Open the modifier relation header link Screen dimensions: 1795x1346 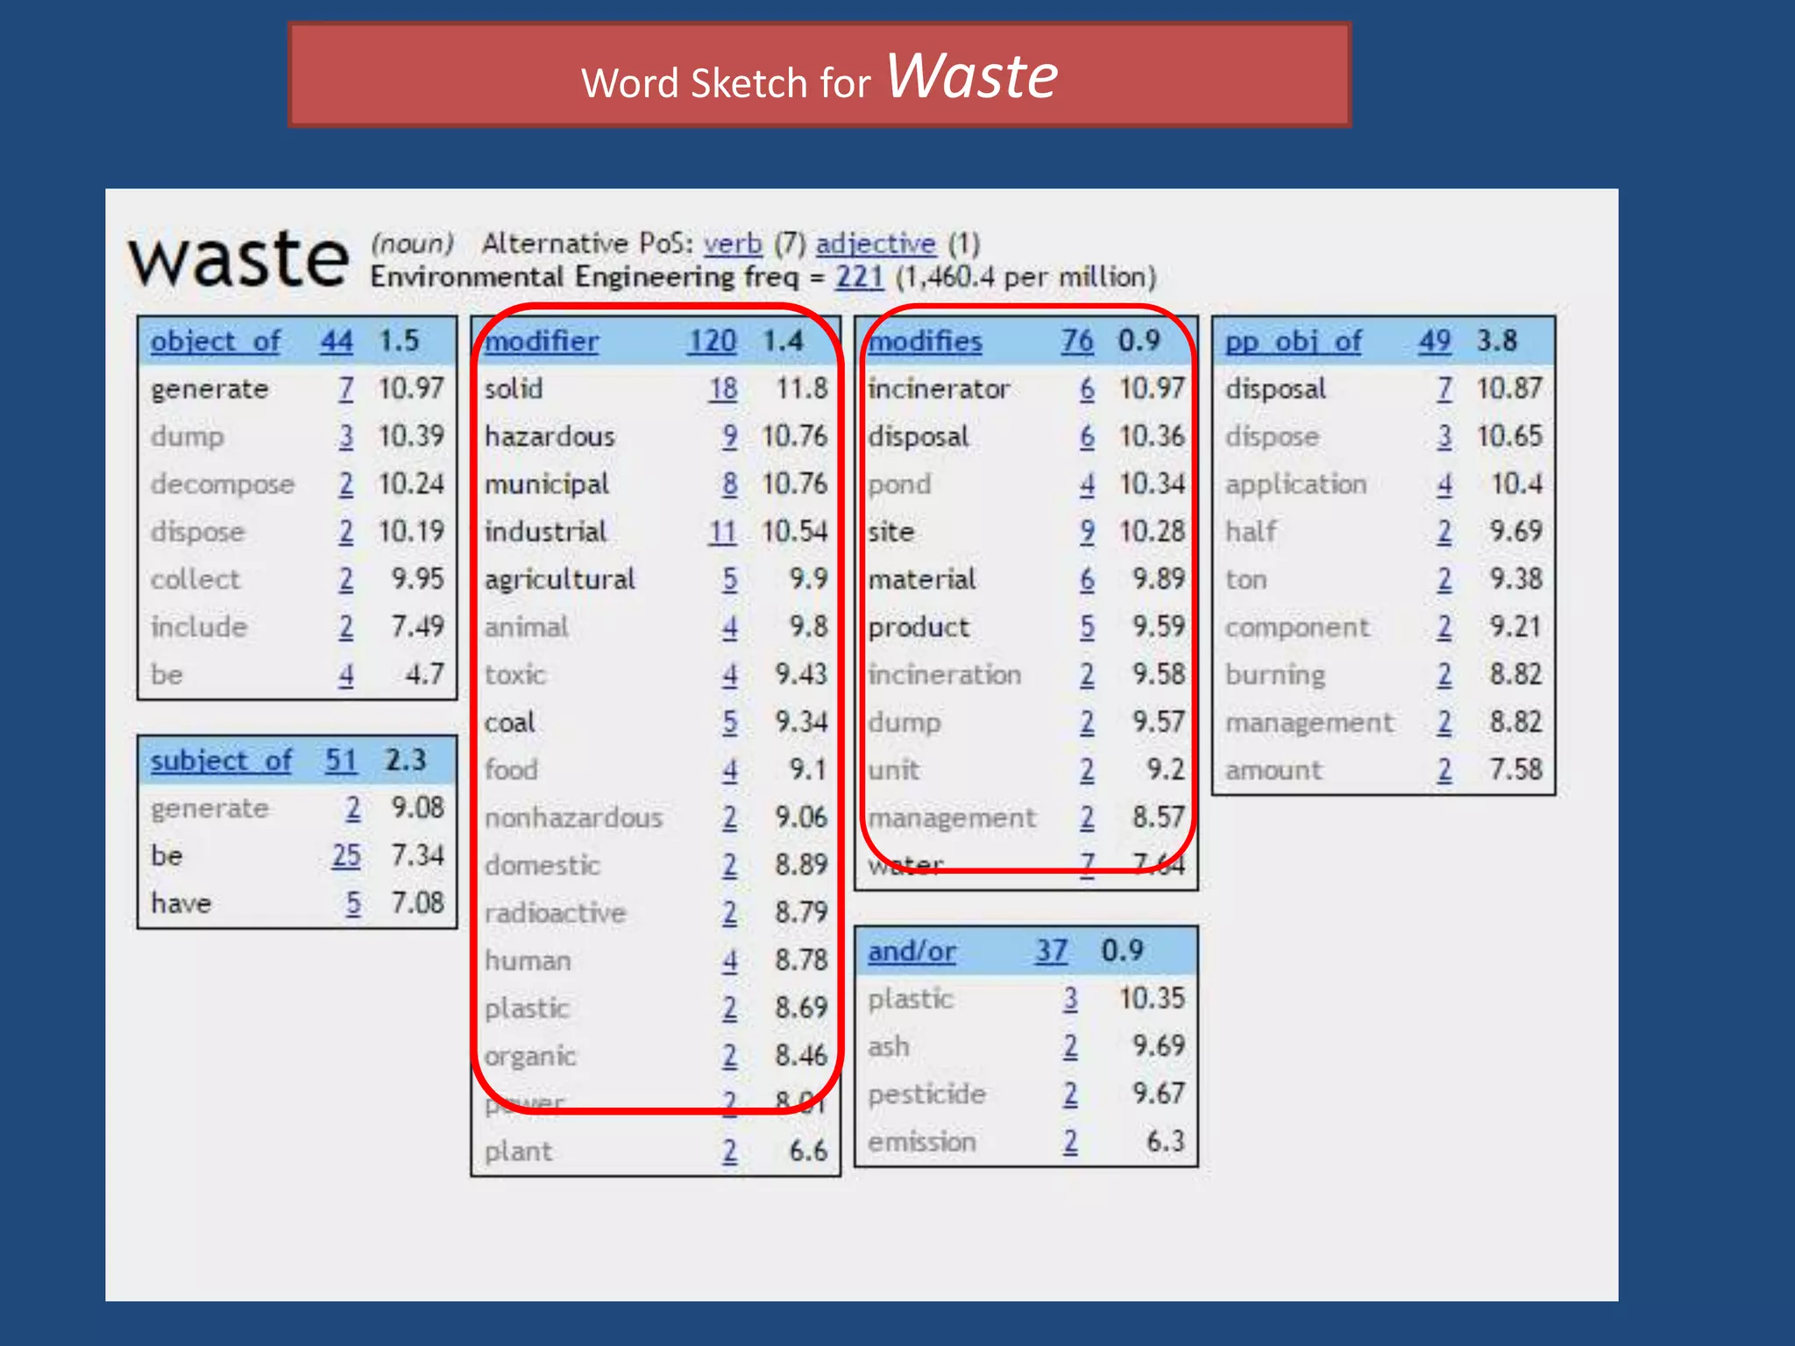pyautogui.click(x=542, y=341)
